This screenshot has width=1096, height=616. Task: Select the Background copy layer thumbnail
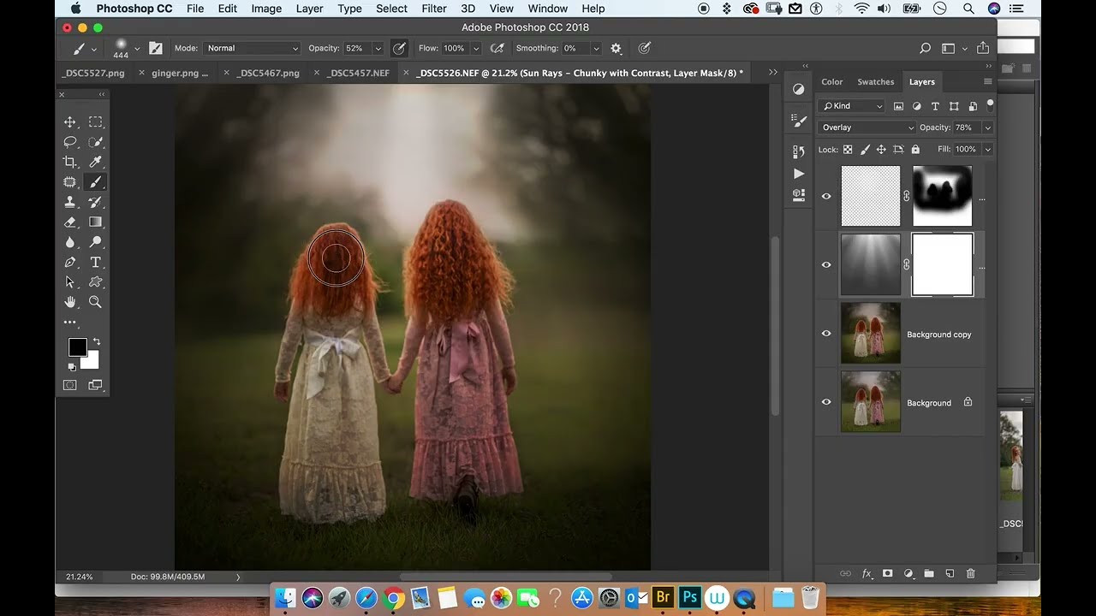tap(871, 333)
